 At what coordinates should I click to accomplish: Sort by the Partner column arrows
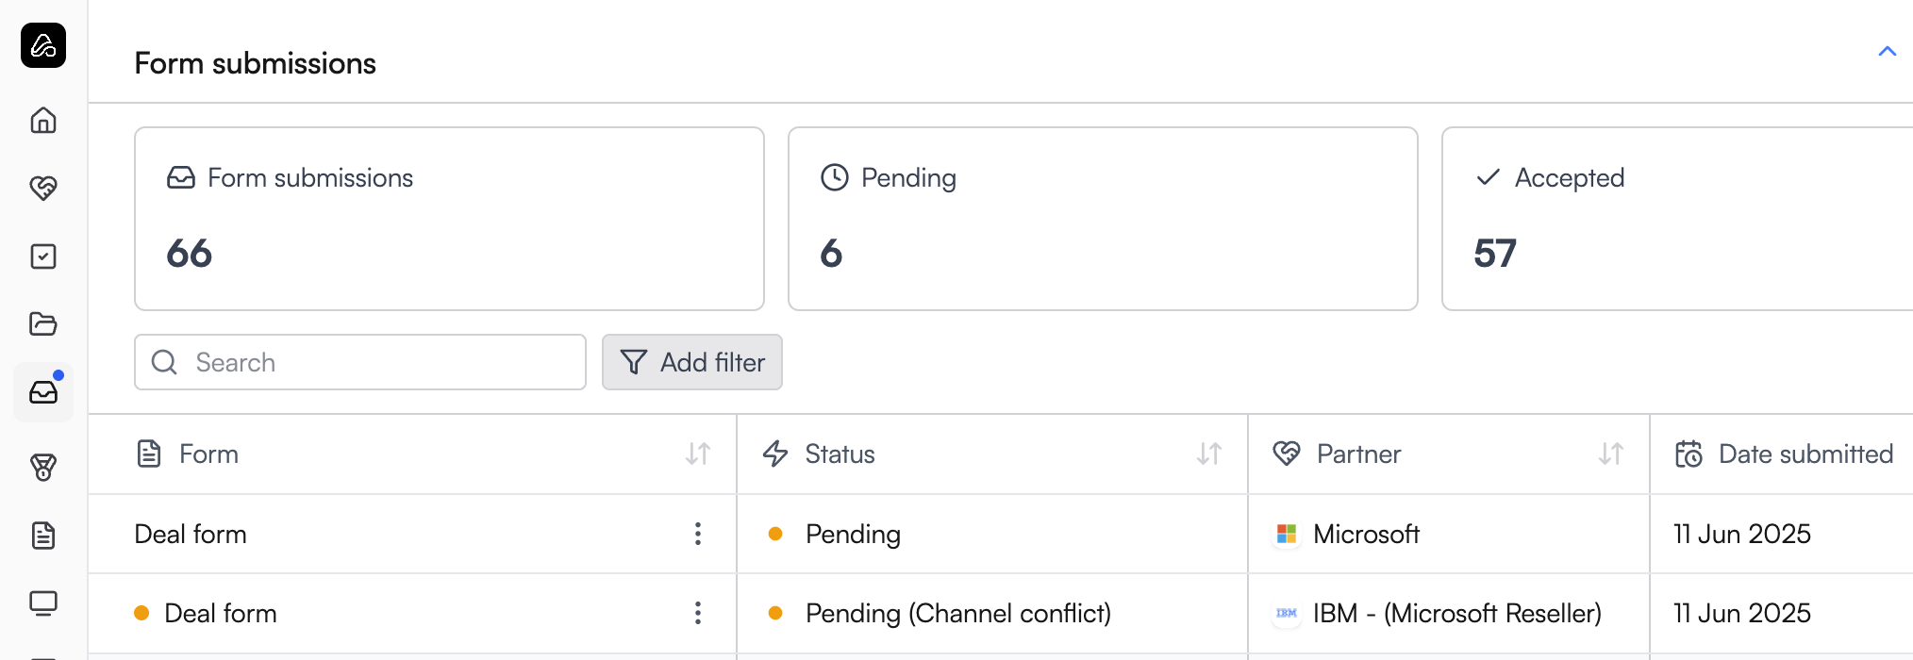pos(1611,454)
